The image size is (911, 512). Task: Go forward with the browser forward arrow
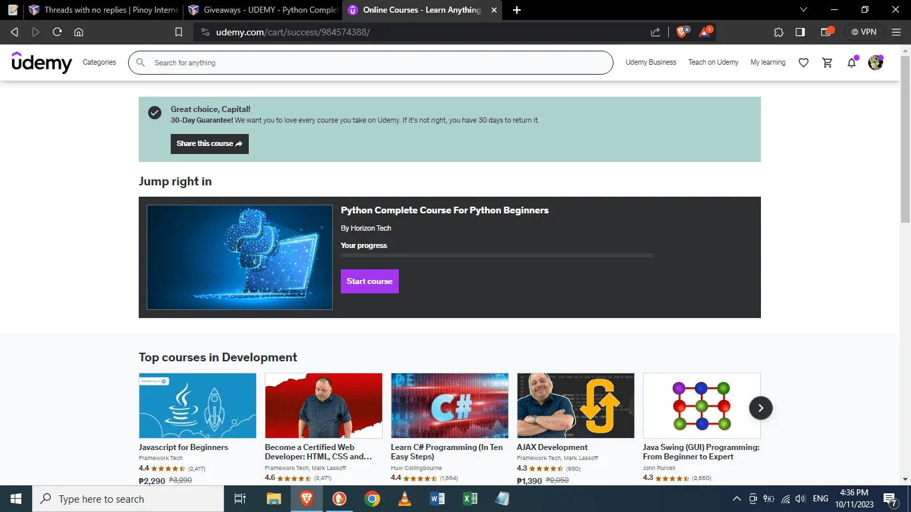36,32
